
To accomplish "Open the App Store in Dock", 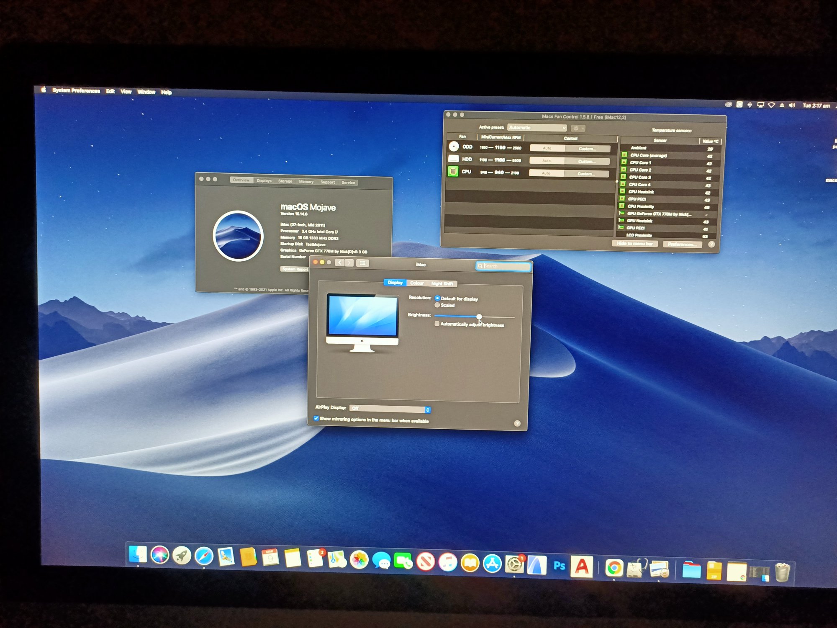I will [492, 564].
